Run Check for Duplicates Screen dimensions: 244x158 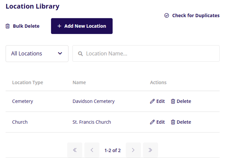point(192,16)
